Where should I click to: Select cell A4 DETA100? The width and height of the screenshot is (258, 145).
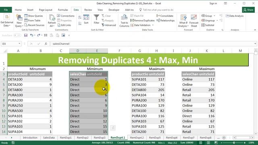18,79
